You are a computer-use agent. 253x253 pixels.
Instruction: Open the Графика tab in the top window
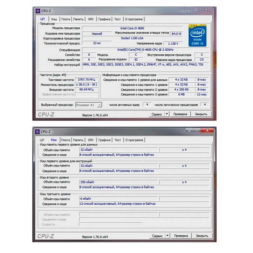pos(104,19)
